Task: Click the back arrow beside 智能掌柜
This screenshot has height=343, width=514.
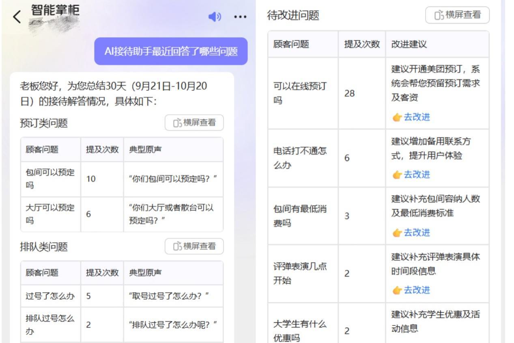Action: [17, 17]
